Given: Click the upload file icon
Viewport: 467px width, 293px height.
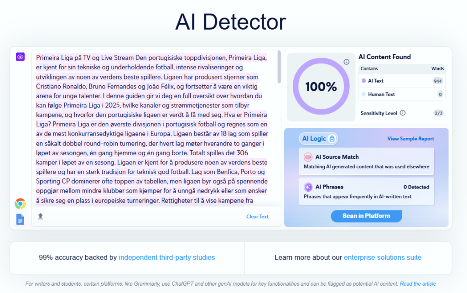Looking at the screenshot, I should 41,216.
